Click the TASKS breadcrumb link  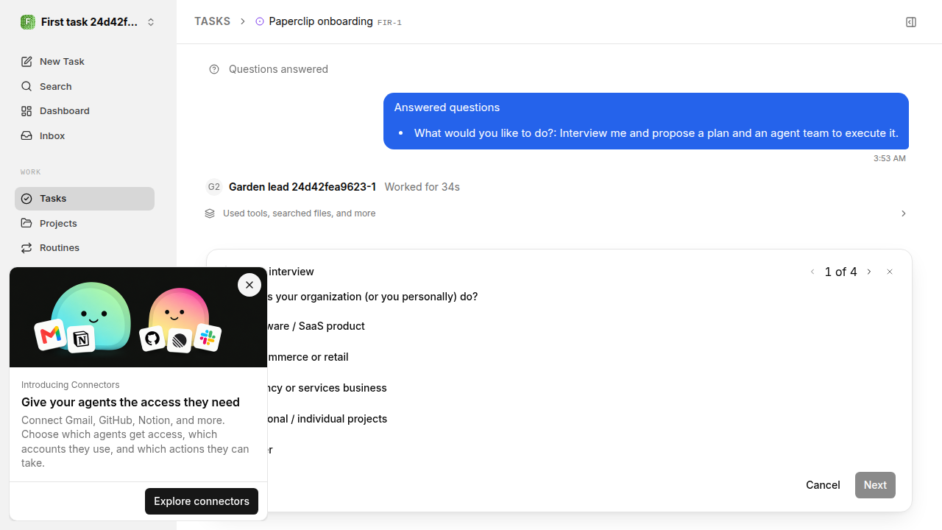212,21
